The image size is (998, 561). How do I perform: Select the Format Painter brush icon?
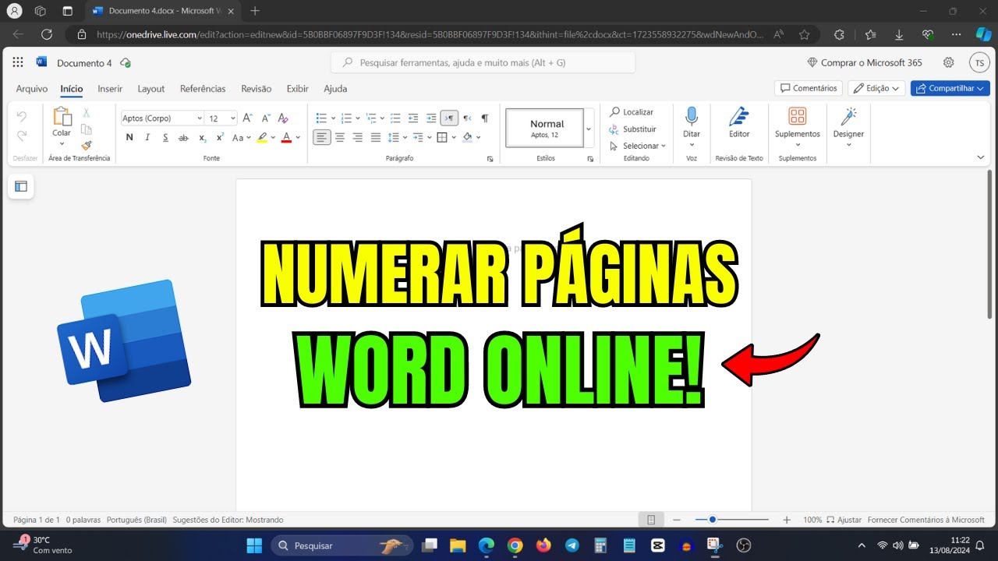[87, 145]
